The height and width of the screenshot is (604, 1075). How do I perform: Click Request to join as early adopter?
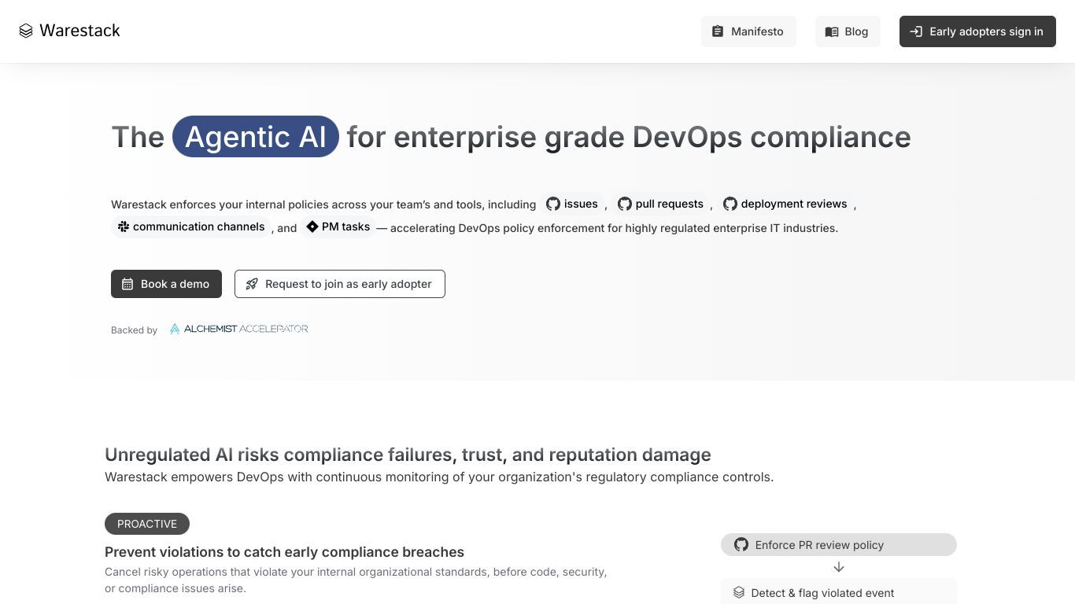340,284
